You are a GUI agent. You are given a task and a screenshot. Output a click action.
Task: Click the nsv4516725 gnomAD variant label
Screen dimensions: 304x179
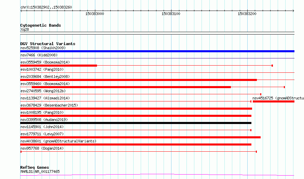pos(278,98)
